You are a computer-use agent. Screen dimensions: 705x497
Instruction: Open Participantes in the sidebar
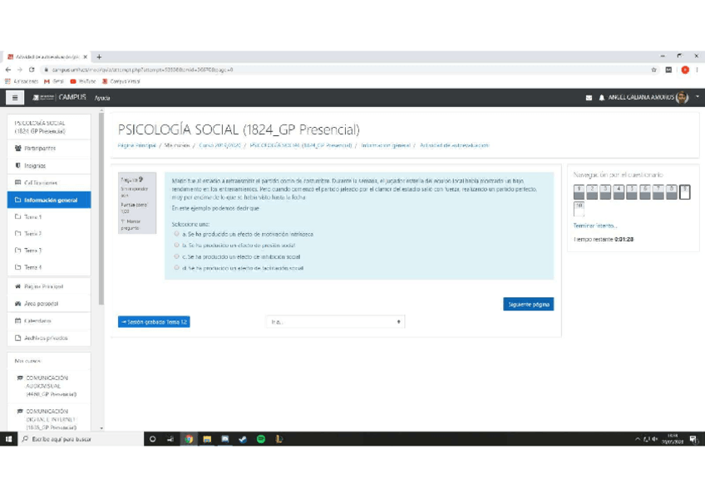coord(49,148)
